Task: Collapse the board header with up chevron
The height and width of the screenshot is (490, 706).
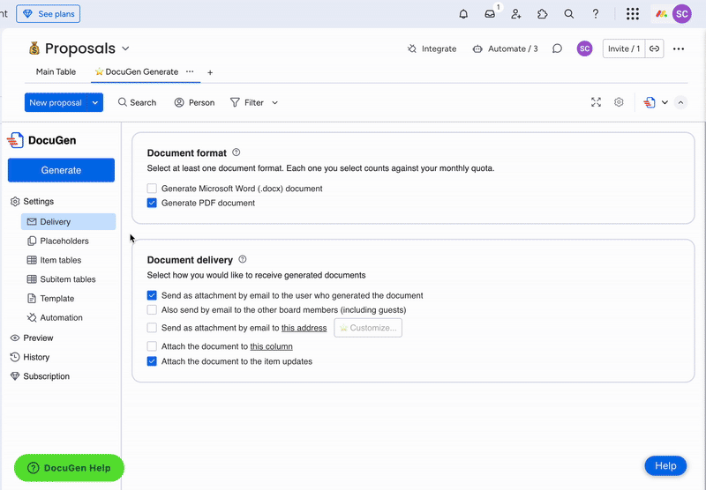Action: [x=680, y=102]
